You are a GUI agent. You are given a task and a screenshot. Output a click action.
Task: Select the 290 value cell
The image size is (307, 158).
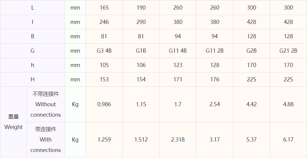click(141, 22)
